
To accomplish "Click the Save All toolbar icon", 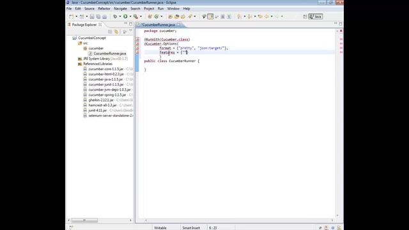I will 98,17.
